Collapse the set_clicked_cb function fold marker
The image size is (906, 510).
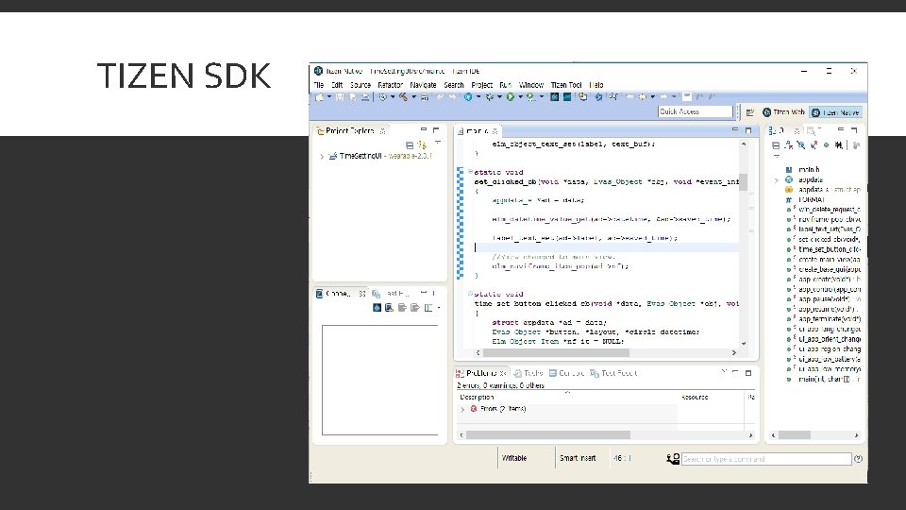470,172
